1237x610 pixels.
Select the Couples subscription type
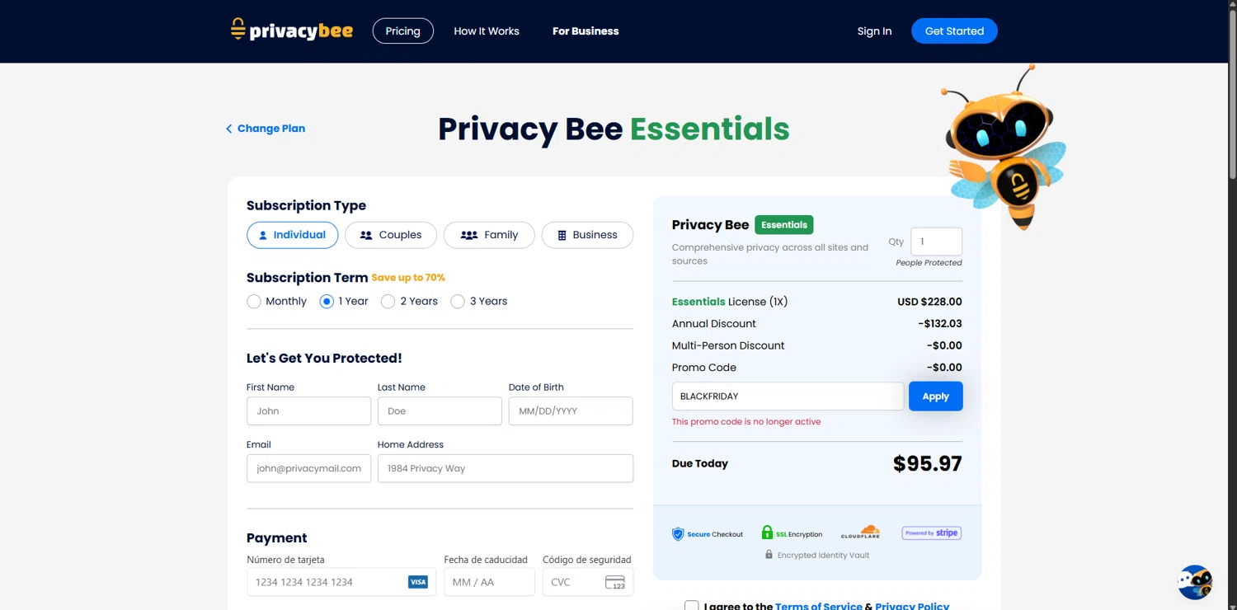point(391,235)
